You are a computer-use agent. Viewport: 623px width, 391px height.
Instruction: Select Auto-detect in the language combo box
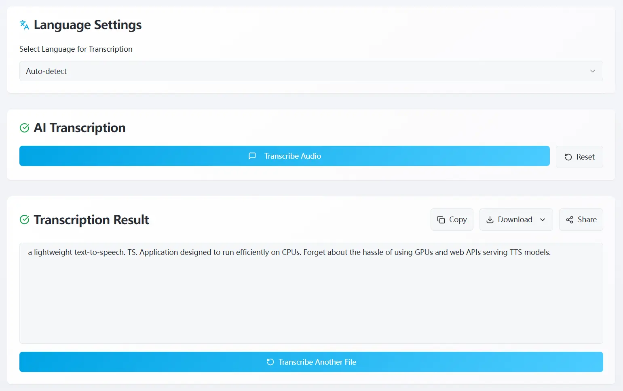(311, 71)
